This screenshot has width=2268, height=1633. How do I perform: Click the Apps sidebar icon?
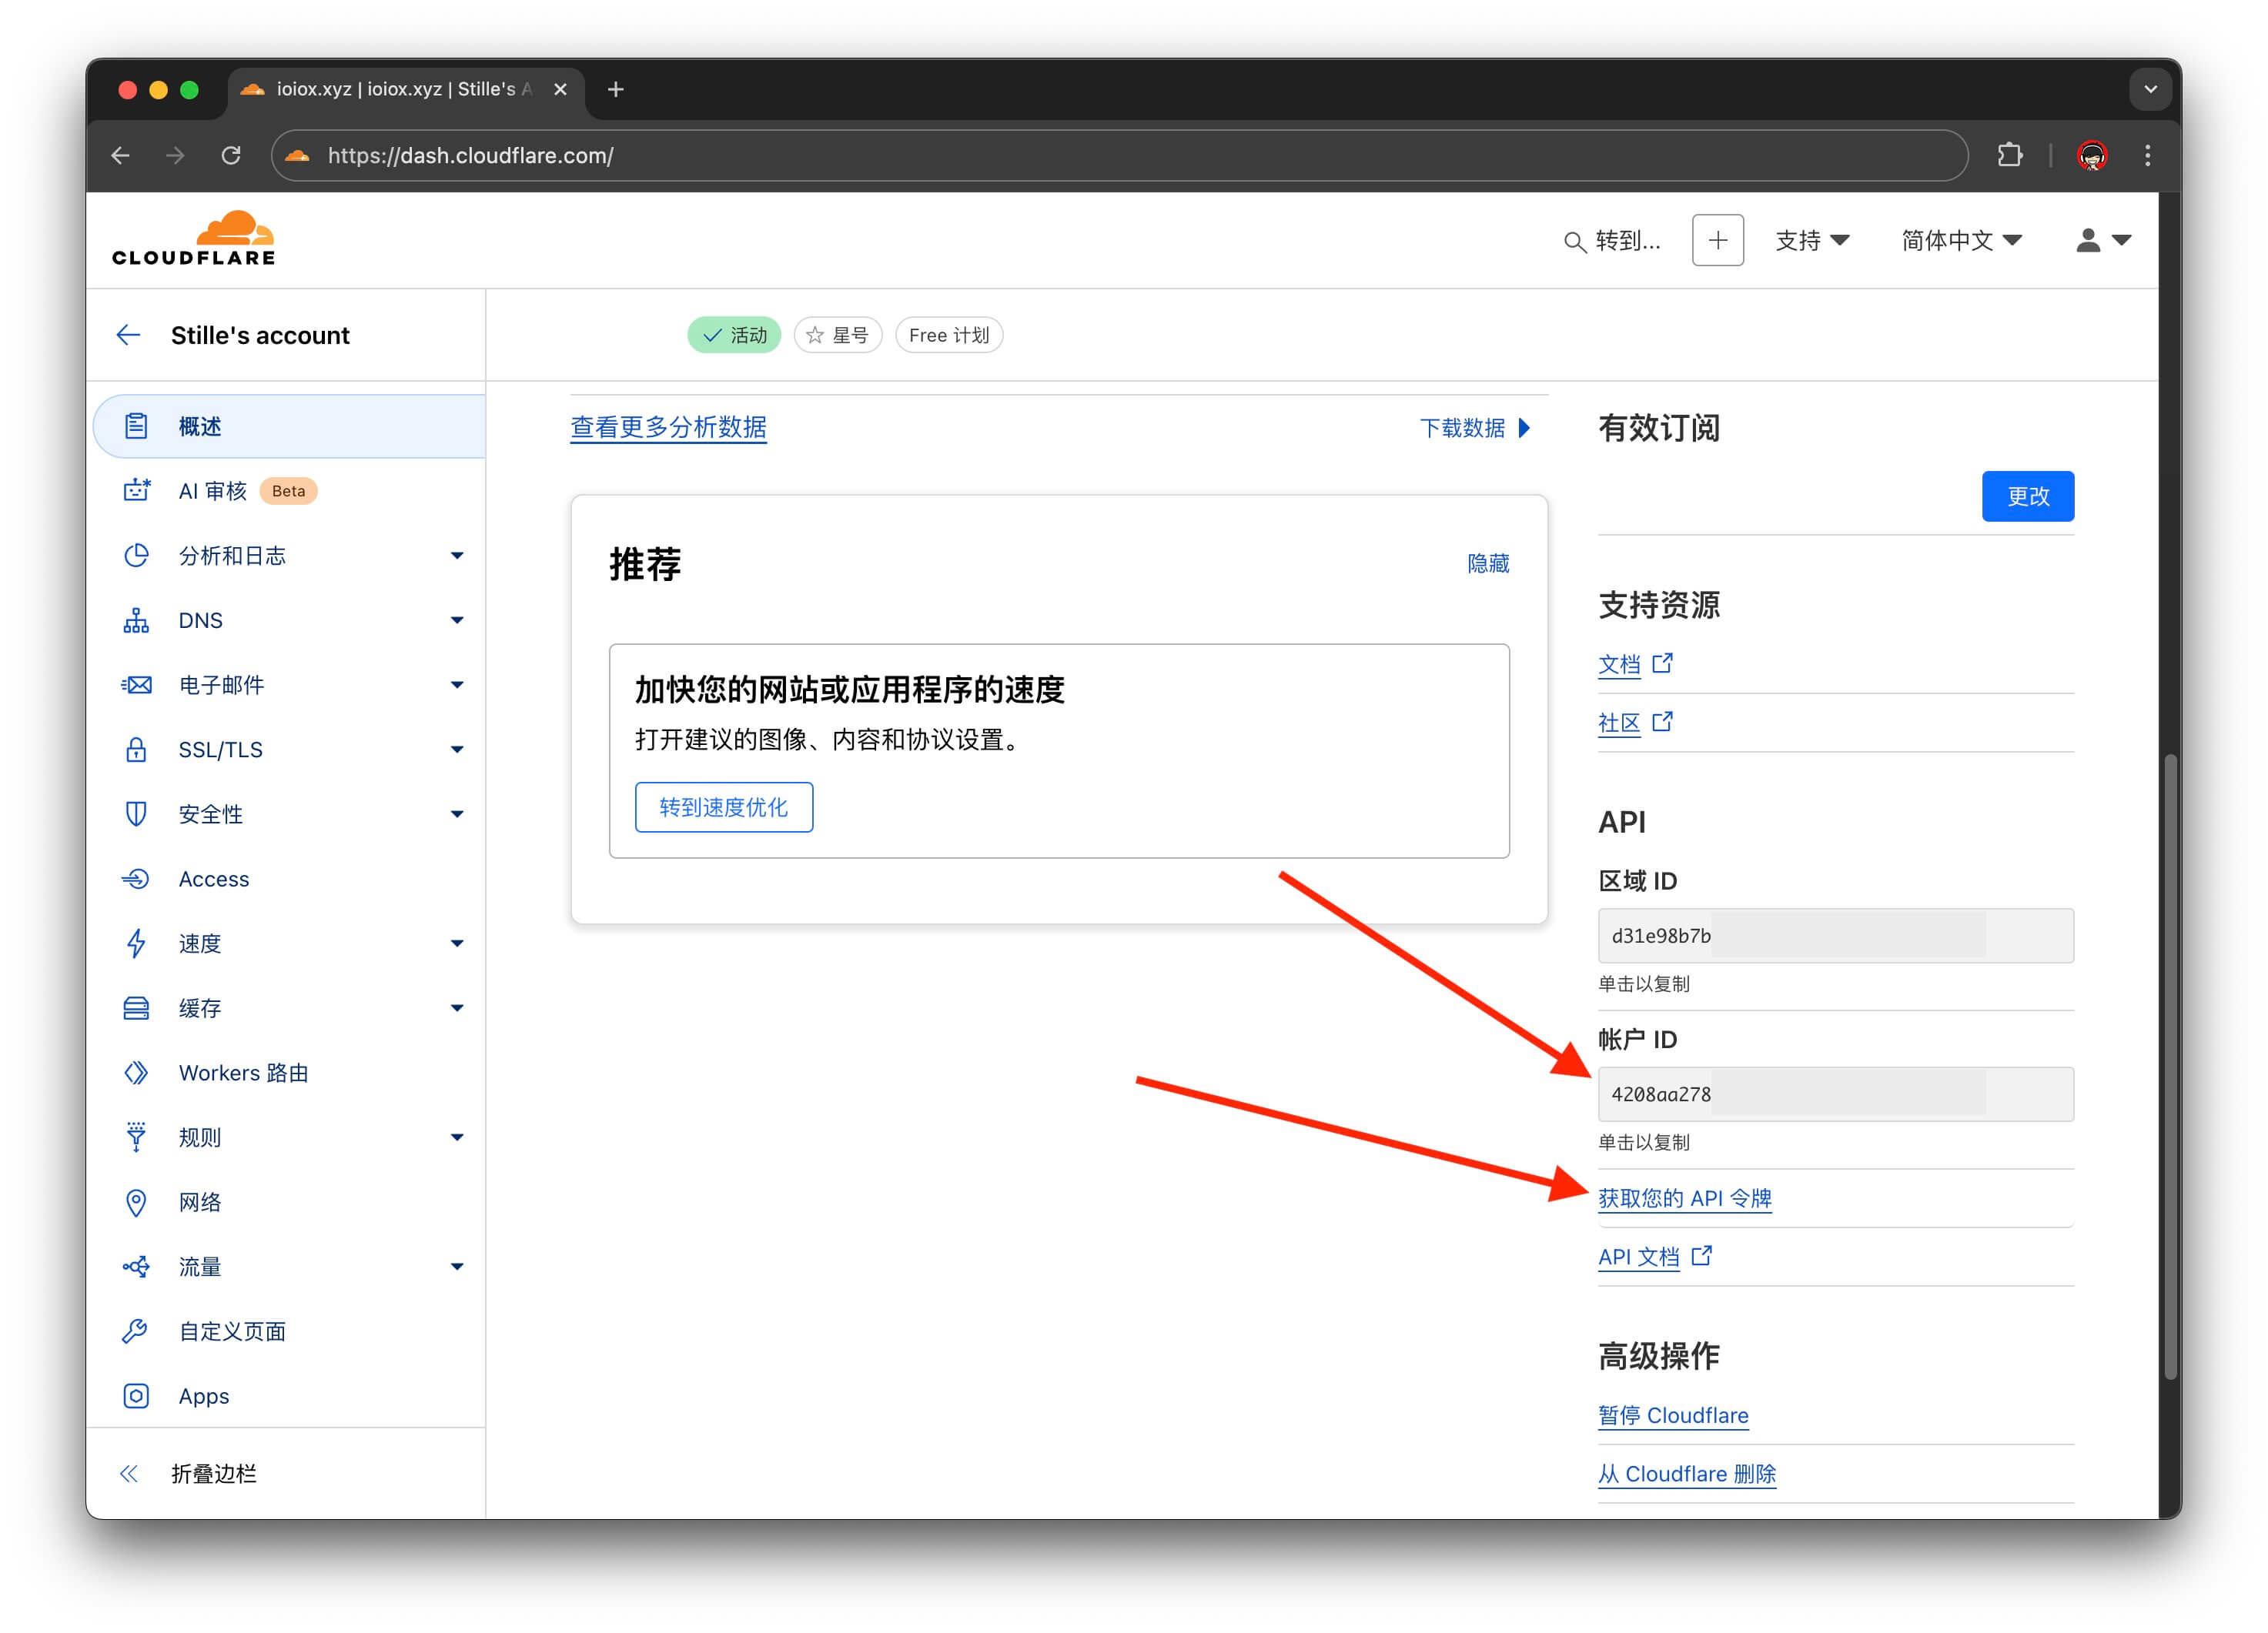(136, 1396)
